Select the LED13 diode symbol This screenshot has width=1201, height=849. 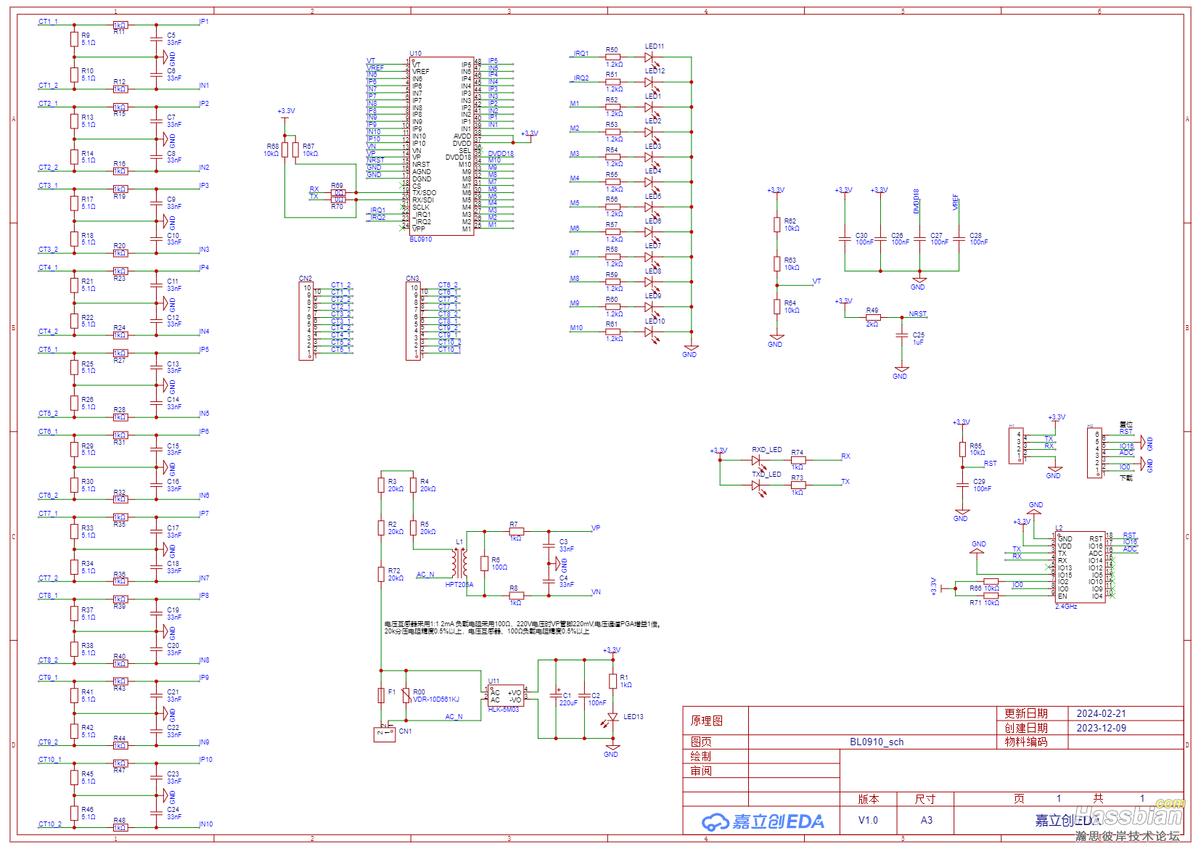point(612,718)
